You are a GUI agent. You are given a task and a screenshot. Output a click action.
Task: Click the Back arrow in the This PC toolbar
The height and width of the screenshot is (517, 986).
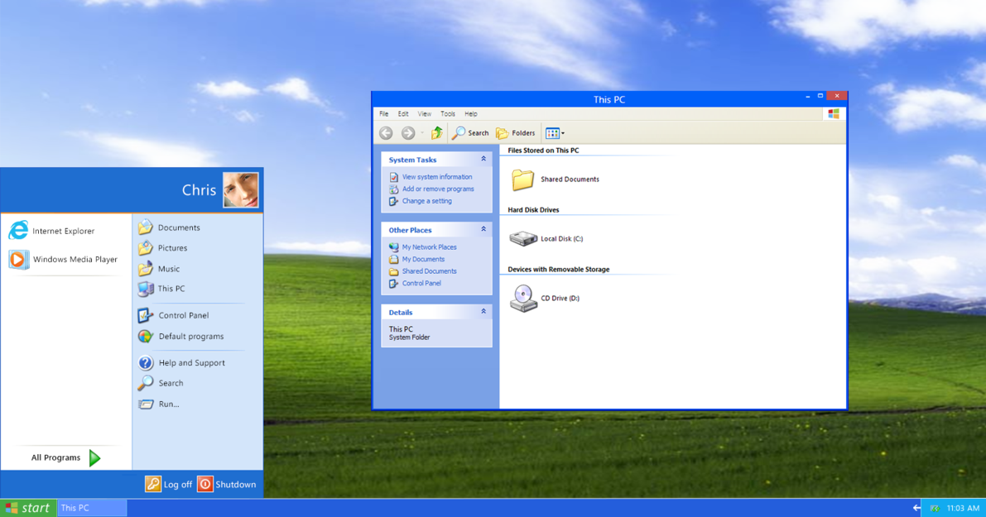[386, 132]
